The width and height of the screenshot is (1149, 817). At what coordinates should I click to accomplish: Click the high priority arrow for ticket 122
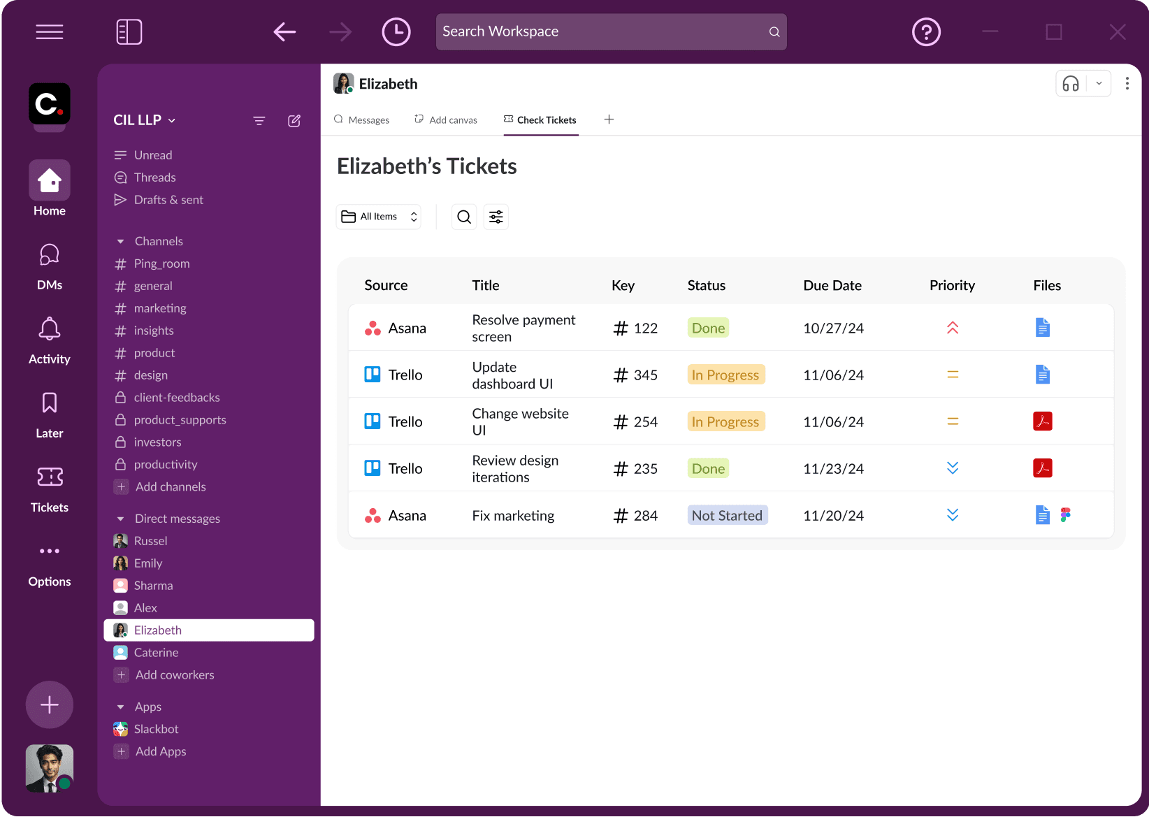click(x=953, y=328)
